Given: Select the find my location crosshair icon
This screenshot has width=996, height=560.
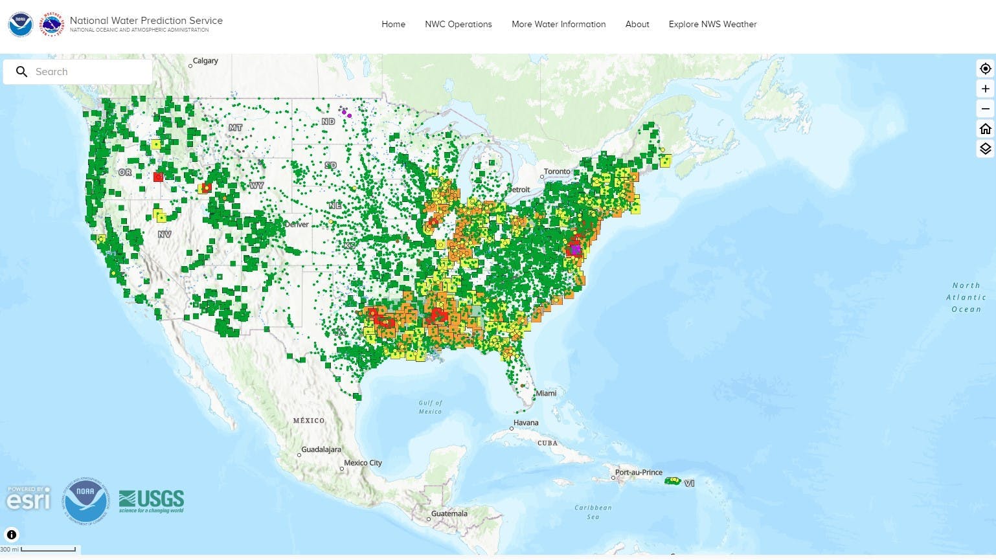Looking at the screenshot, I should click(985, 68).
